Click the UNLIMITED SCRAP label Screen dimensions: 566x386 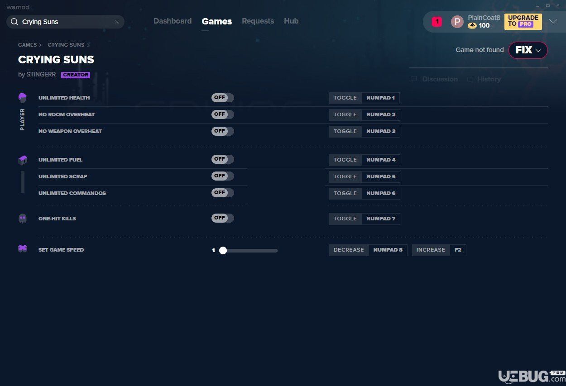63,176
